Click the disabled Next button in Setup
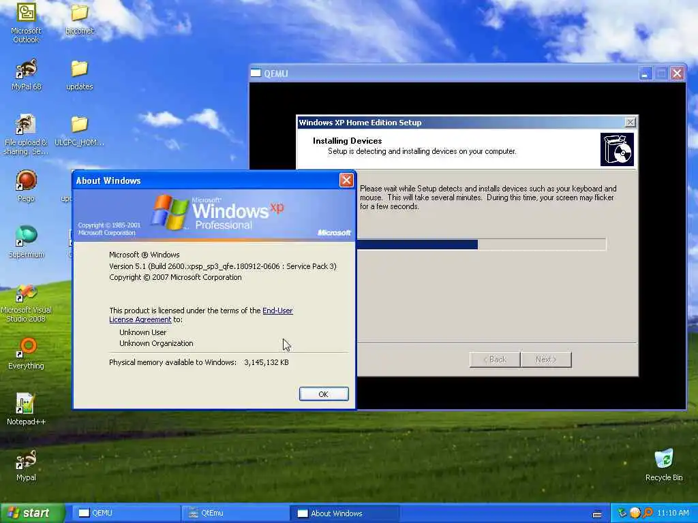Image resolution: width=698 pixels, height=523 pixels. click(546, 360)
